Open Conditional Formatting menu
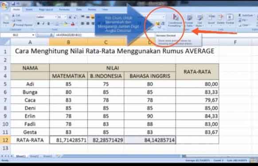Viewport: 258px width, 166px height. point(175,20)
